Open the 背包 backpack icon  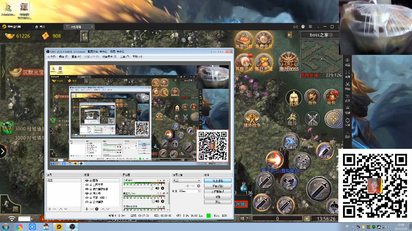tap(332, 97)
